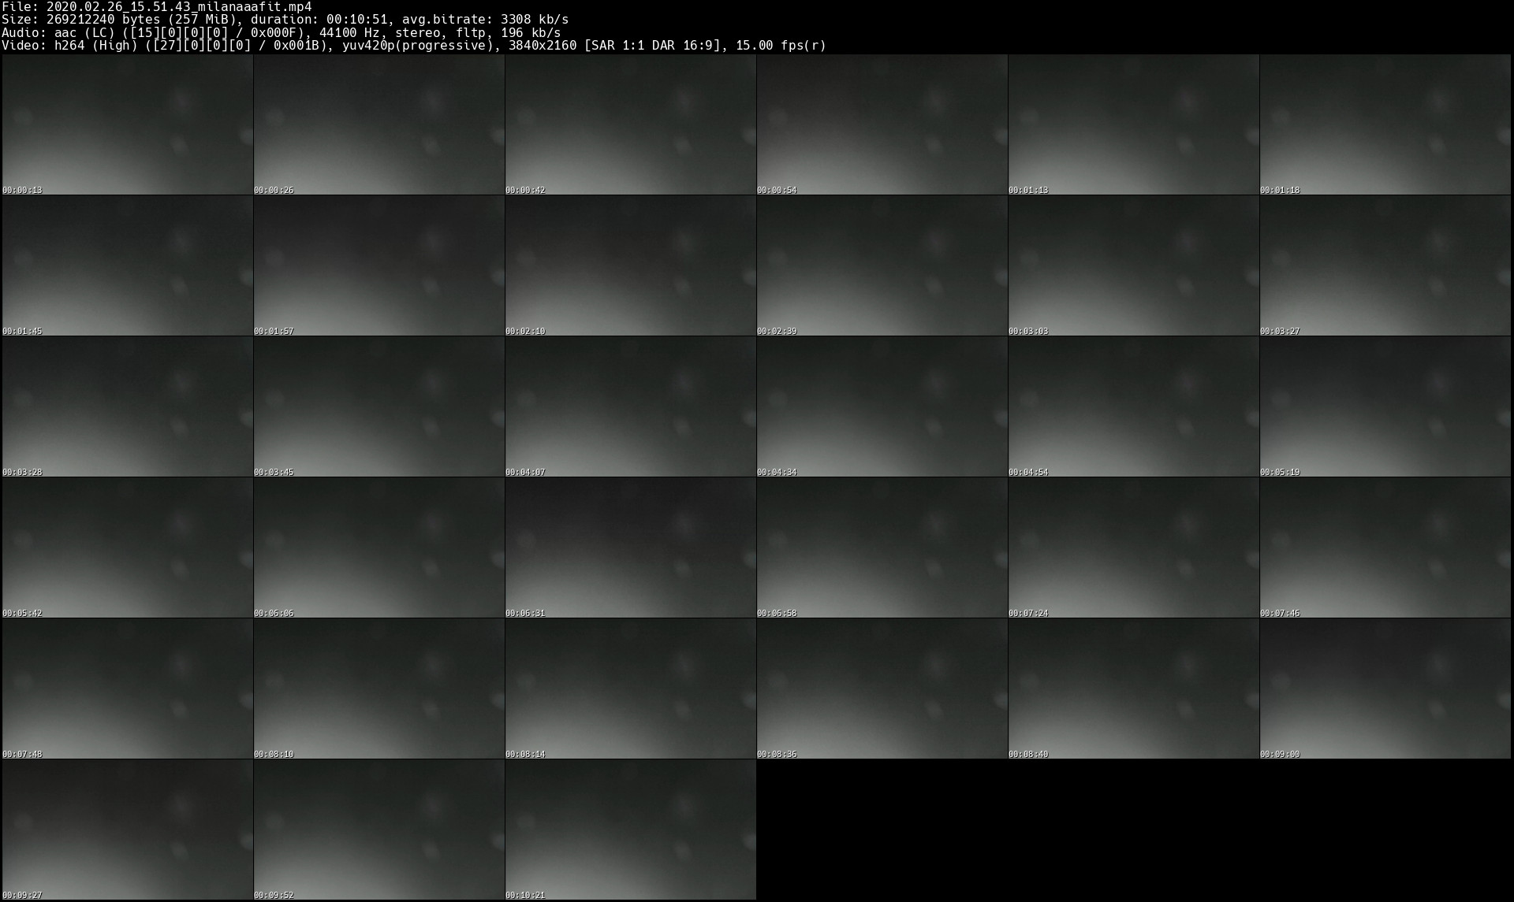This screenshot has height=902, width=1514.
Task: Click the Video codec info line
Action: click(x=413, y=46)
